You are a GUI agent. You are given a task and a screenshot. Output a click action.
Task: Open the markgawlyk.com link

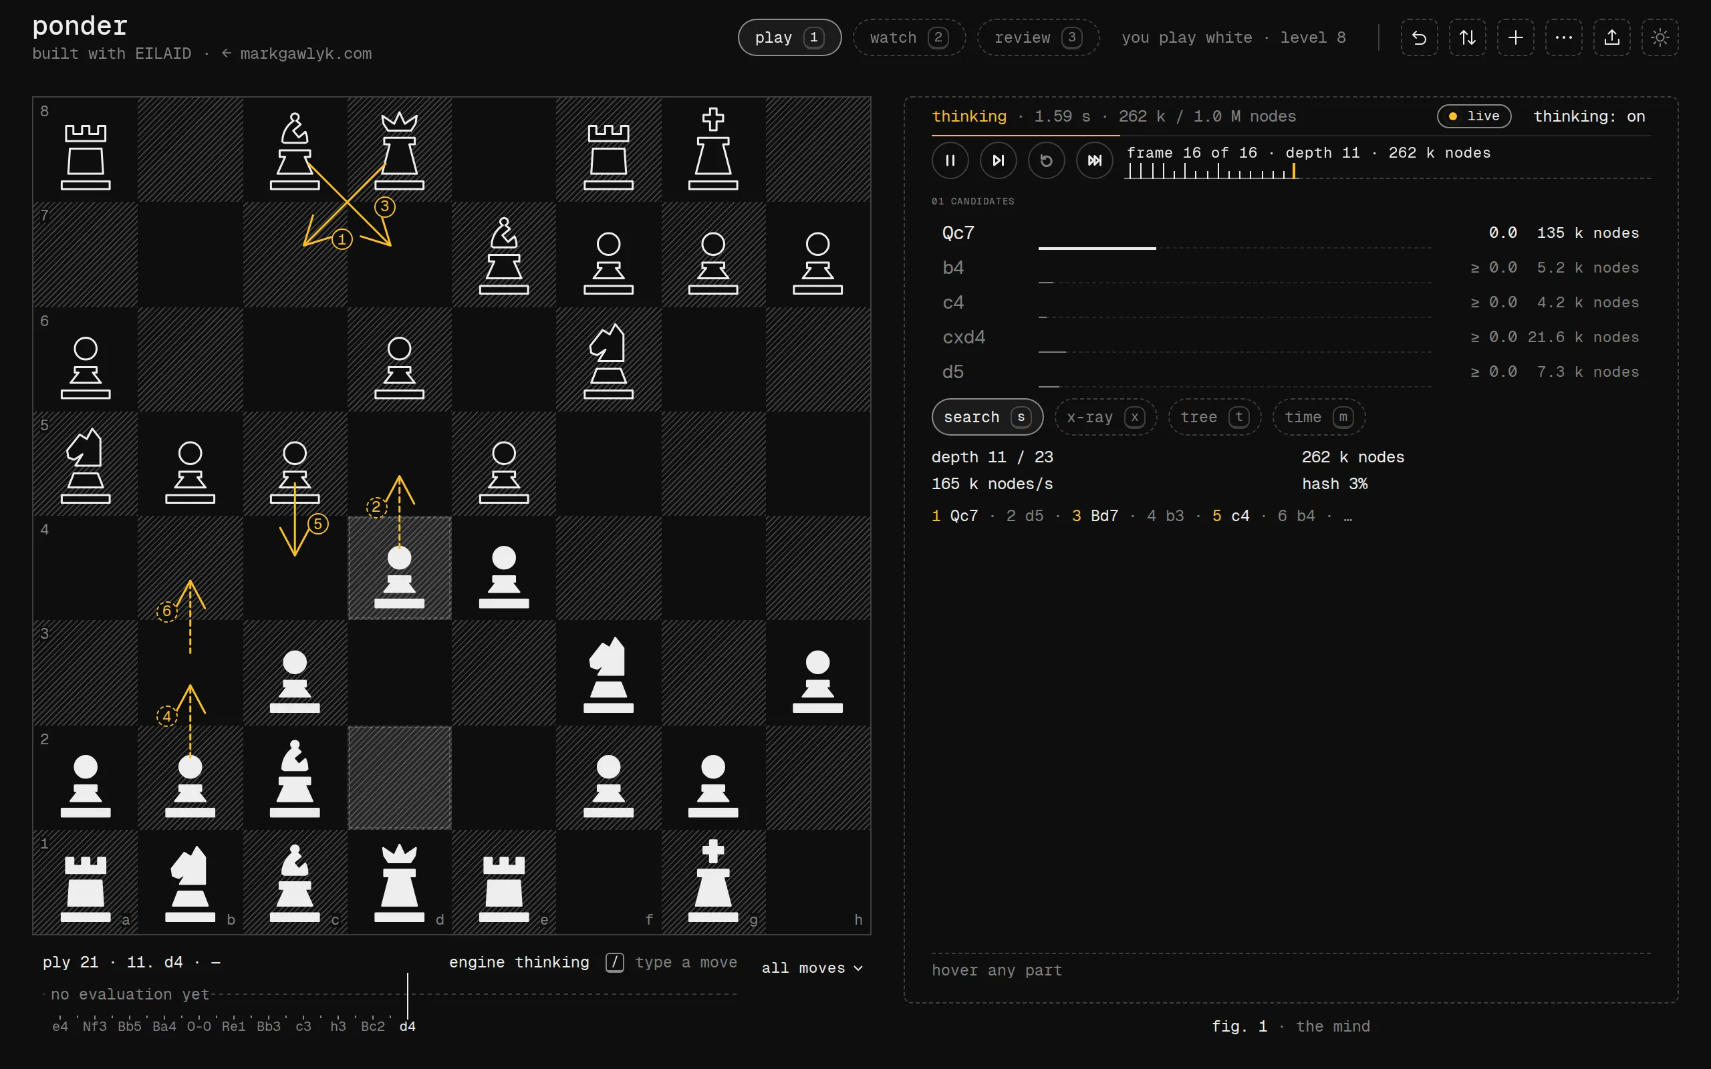pyautogui.click(x=296, y=53)
